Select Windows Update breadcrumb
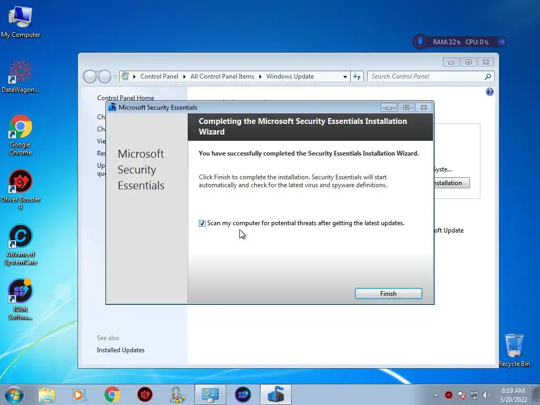The height and width of the screenshot is (405, 540). (290, 76)
